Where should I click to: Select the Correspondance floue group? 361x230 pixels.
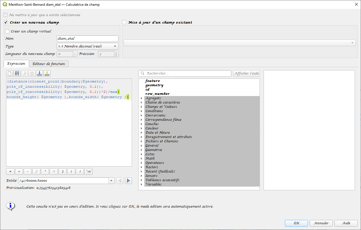(163, 120)
